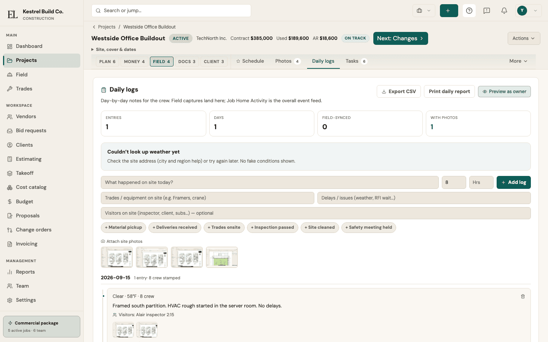Open Field in the sidebar
Viewport: 548px width, 342px height.
(41, 75)
